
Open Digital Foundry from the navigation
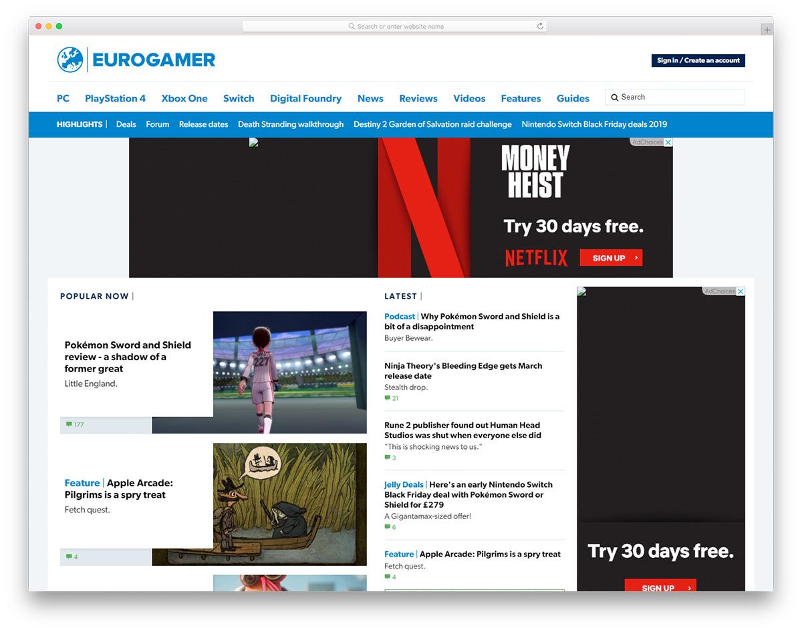click(x=305, y=98)
